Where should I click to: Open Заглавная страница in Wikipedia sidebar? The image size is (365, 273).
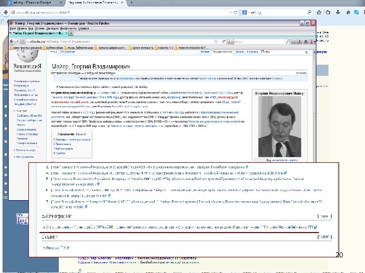point(27,81)
